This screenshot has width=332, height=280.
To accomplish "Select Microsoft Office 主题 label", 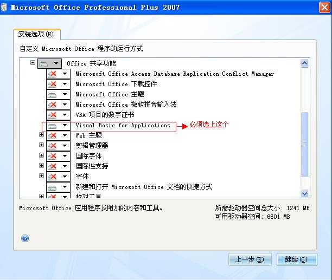I will (110, 94).
